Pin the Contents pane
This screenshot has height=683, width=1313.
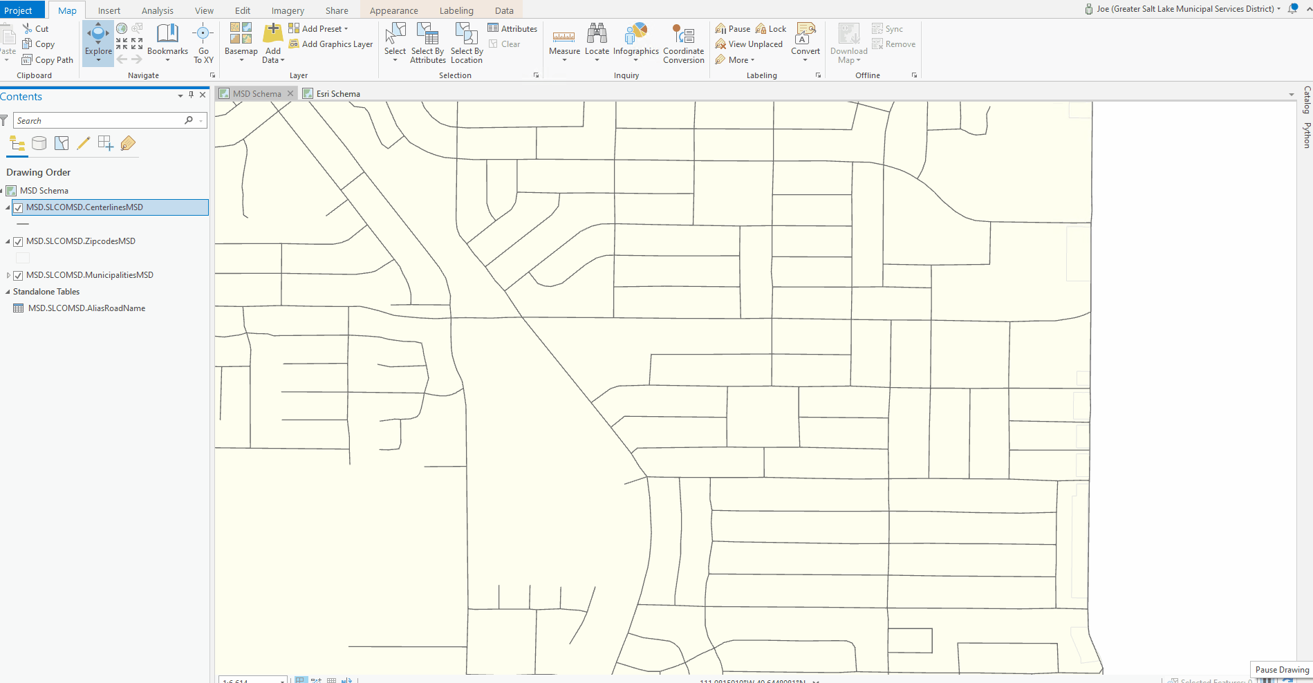[192, 95]
